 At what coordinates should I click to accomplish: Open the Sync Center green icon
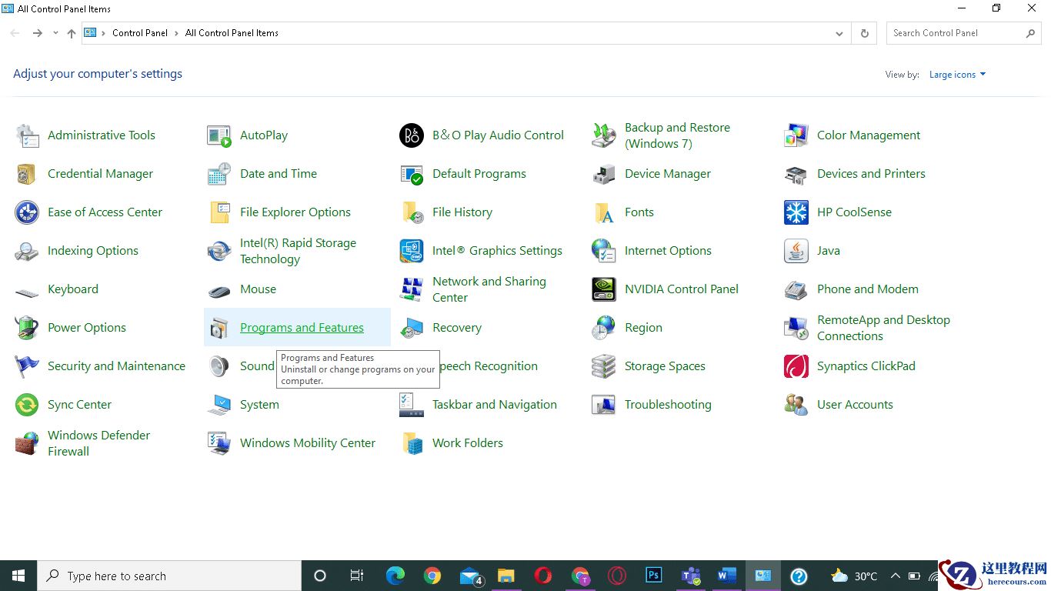point(27,405)
